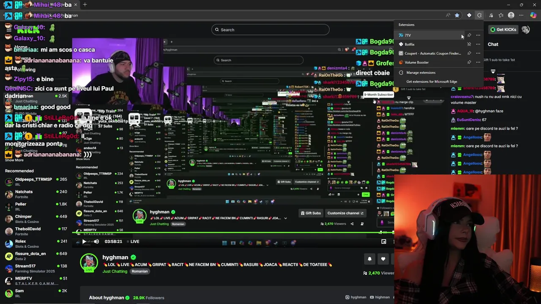Image resolution: width=541 pixels, height=304 pixels.
Task: Mute the stream volume
Action: click(x=96, y=242)
